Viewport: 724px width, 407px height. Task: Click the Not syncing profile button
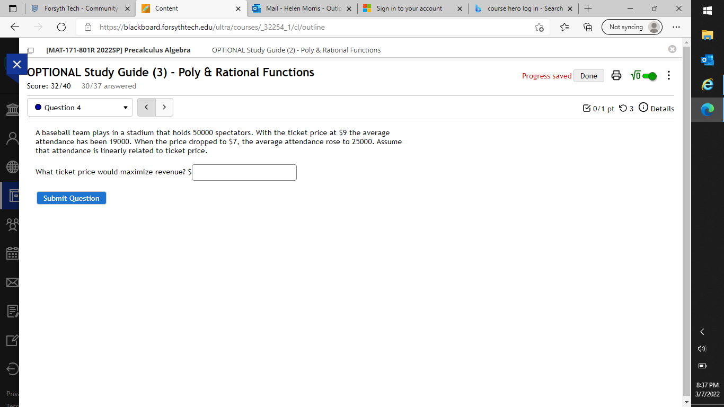click(x=632, y=27)
